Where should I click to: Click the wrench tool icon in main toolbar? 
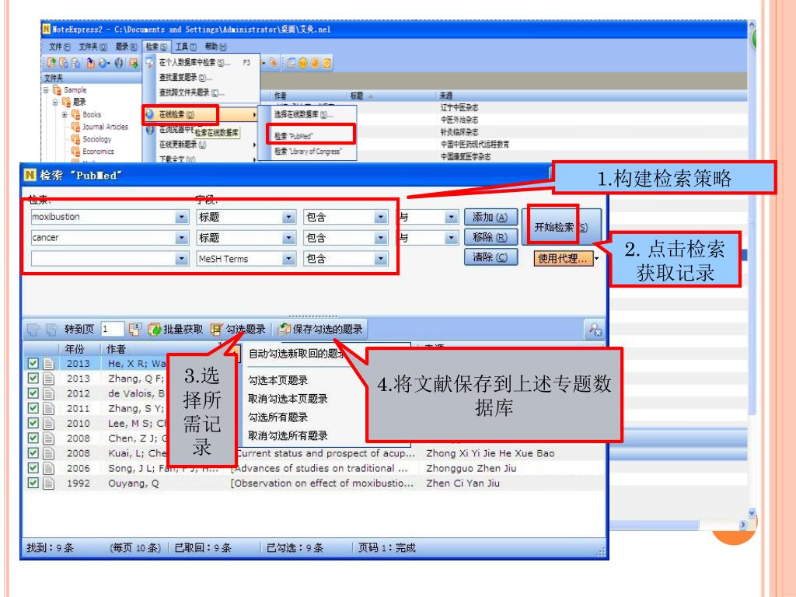point(273,62)
